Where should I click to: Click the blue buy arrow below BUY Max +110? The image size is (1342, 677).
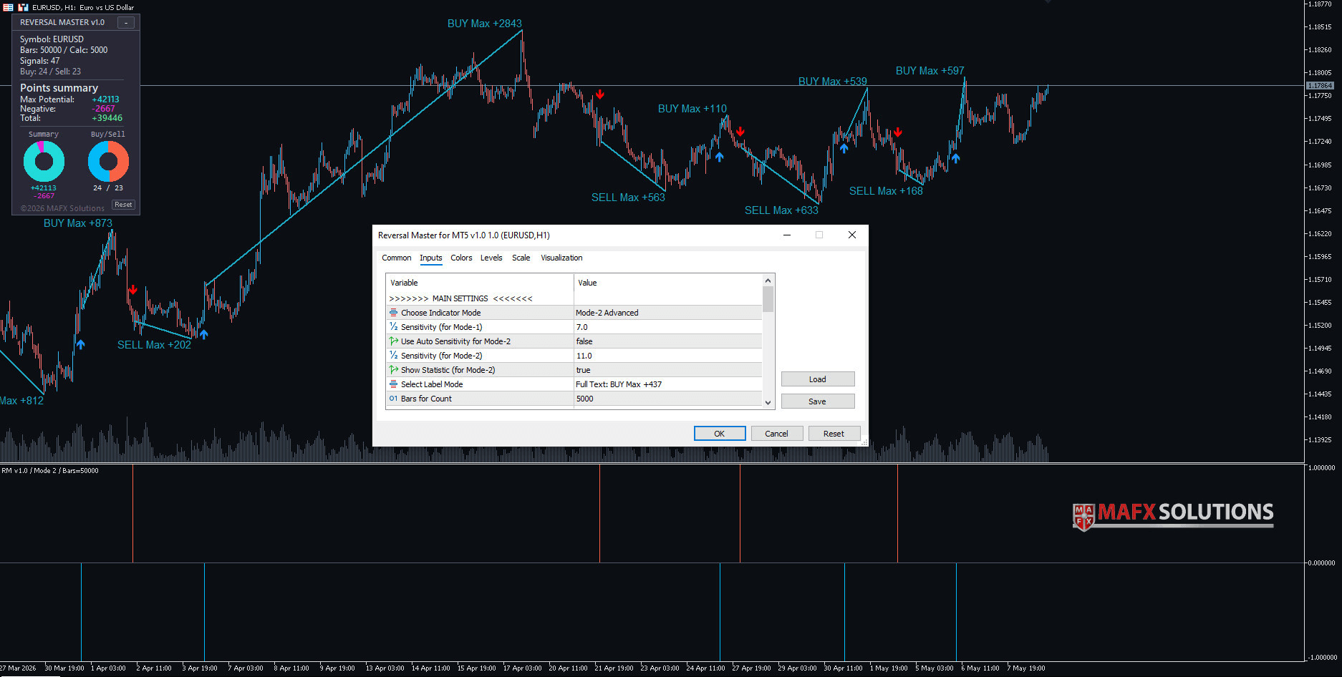[720, 157]
